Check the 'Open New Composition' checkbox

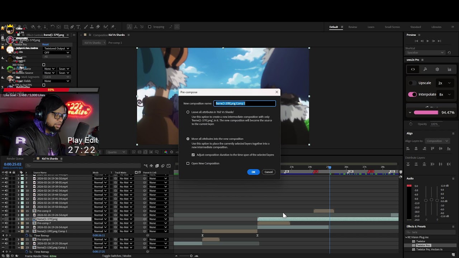click(188, 163)
